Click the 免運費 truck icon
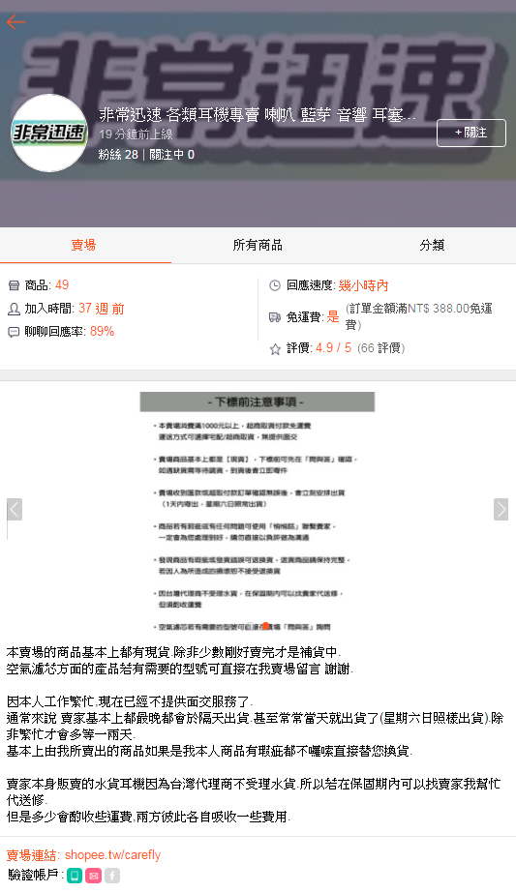 coord(275,317)
